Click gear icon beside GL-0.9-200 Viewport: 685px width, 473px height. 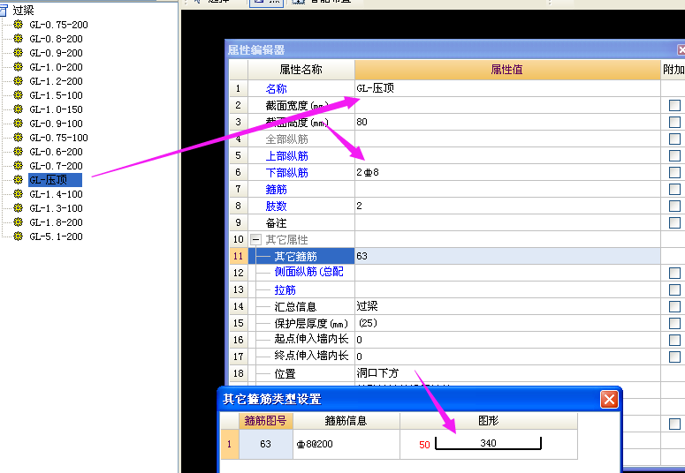18,52
